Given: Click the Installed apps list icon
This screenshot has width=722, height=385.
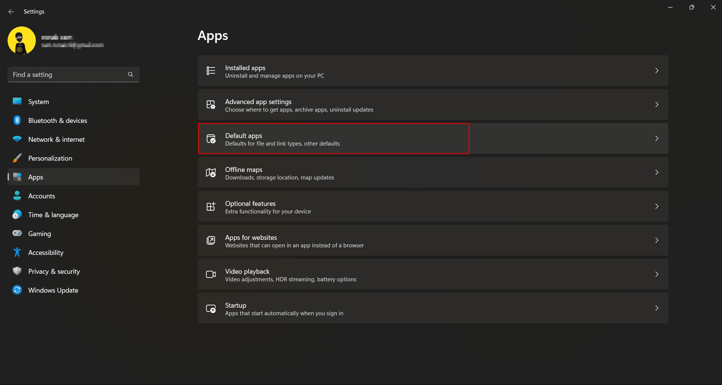Looking at the screenshot, I should pyautogui.click(x=211, y=71).
